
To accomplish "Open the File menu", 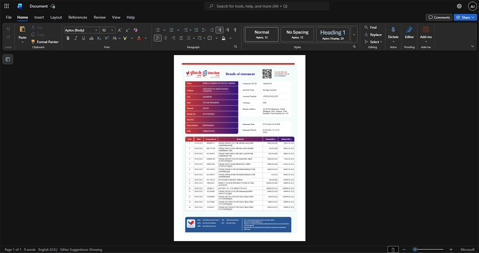I will [9, 17].
